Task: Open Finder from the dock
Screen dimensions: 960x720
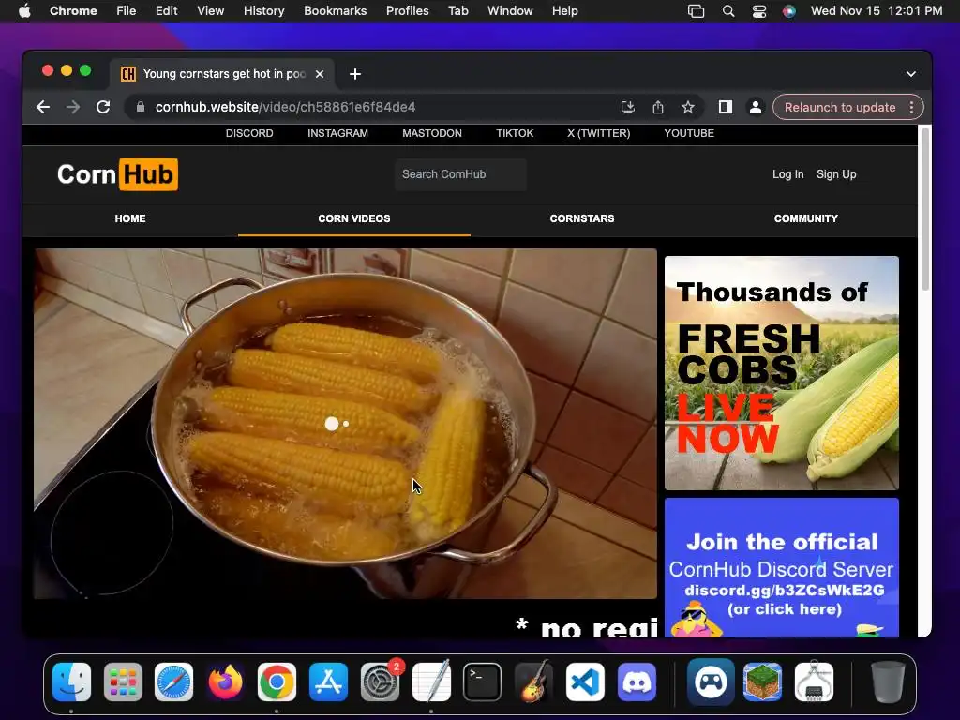Action: click(x=71, y=682)
